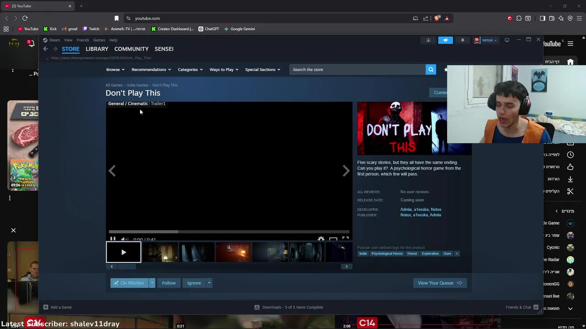This screenshot has width=586, height=329.
Task: Open the Friends menu in Steam
Action: click(83, 40)
